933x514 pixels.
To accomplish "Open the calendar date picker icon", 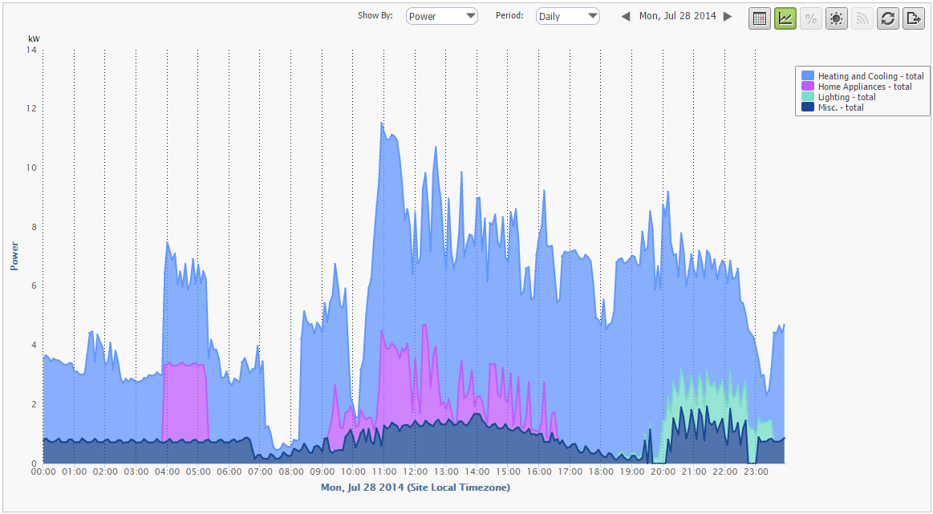I will [760, 18].
